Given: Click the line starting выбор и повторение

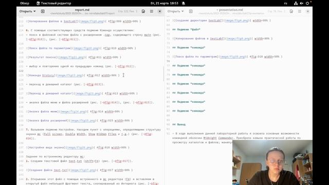Looking at the screenshot, I should (81, 66).
